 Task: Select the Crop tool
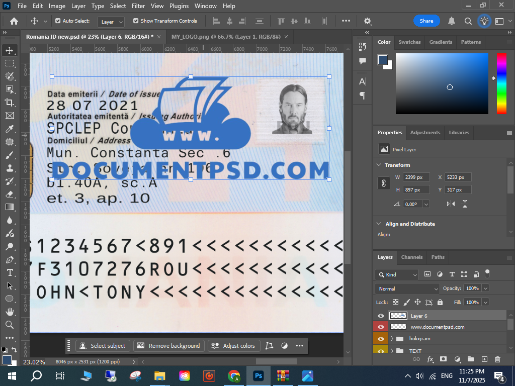click(10, 102)
